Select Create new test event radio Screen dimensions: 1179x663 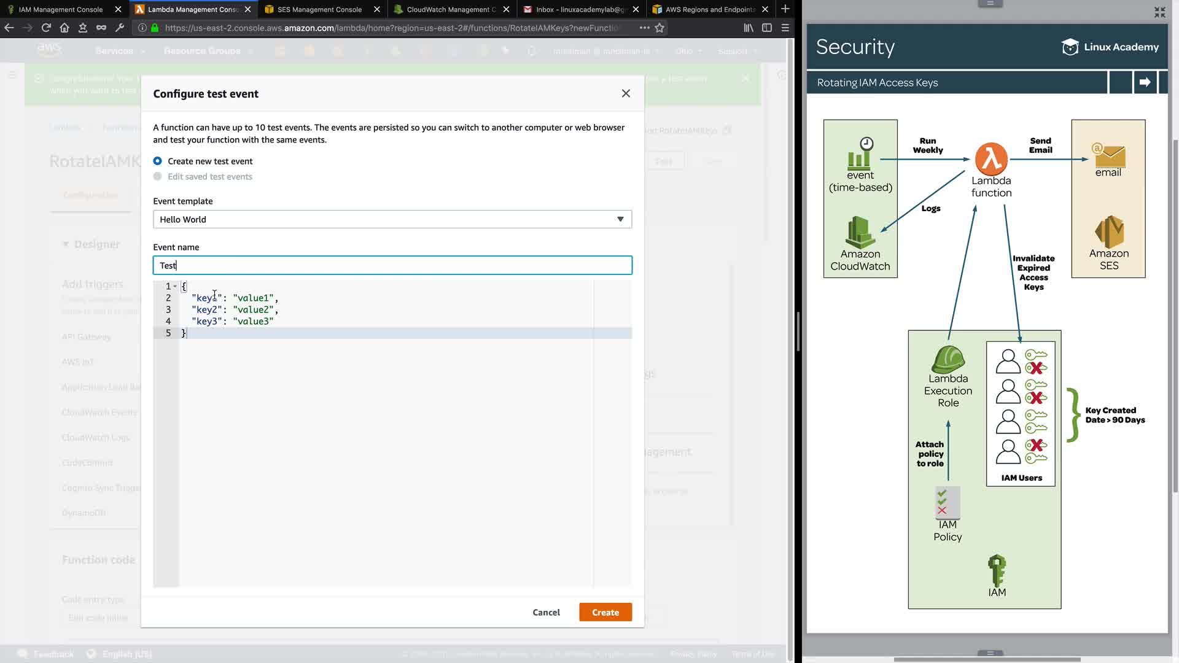pyautogui.click(x=158, y=161)
